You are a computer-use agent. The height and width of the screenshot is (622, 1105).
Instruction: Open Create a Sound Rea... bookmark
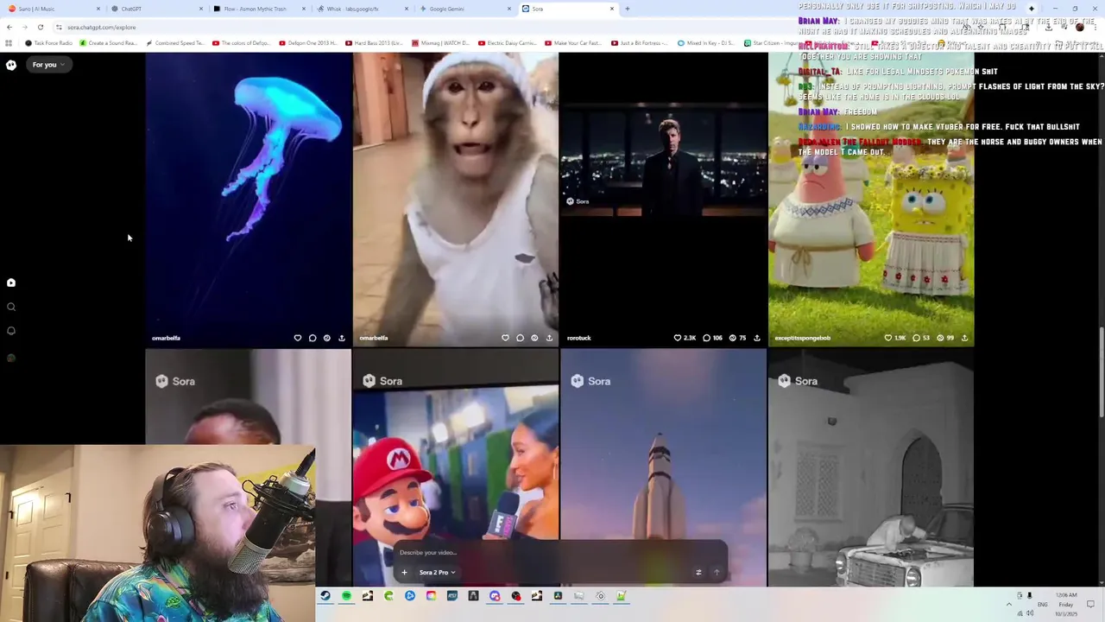[108, 42]
